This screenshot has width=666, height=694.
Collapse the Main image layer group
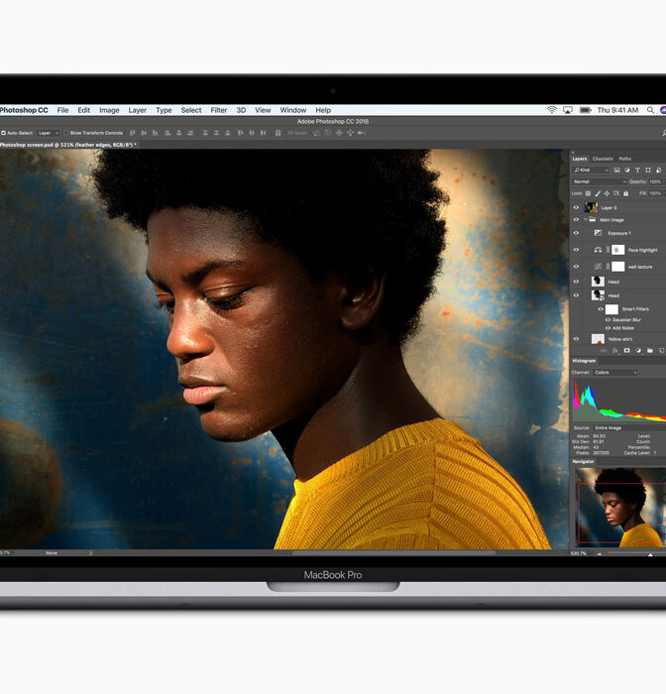point(586,220)
